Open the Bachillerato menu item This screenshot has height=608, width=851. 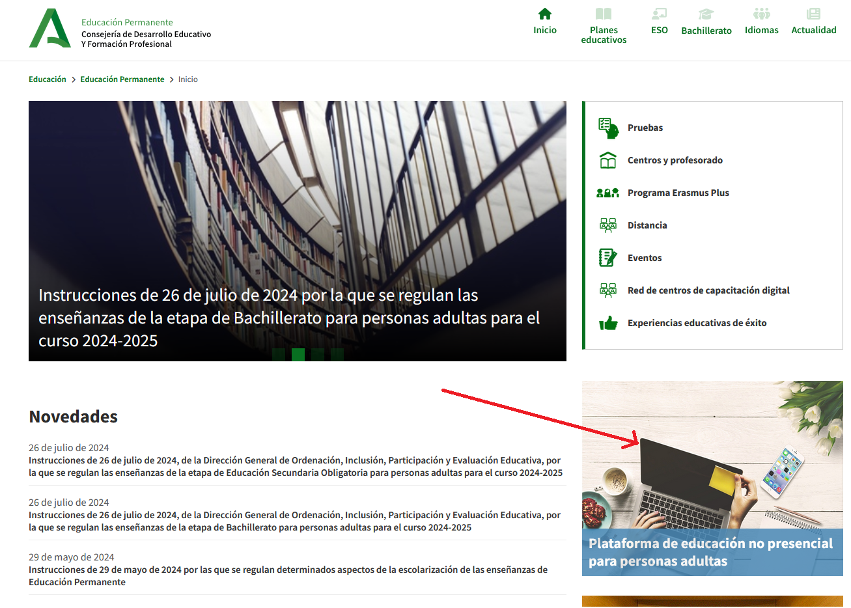click(x=706, y=31)
